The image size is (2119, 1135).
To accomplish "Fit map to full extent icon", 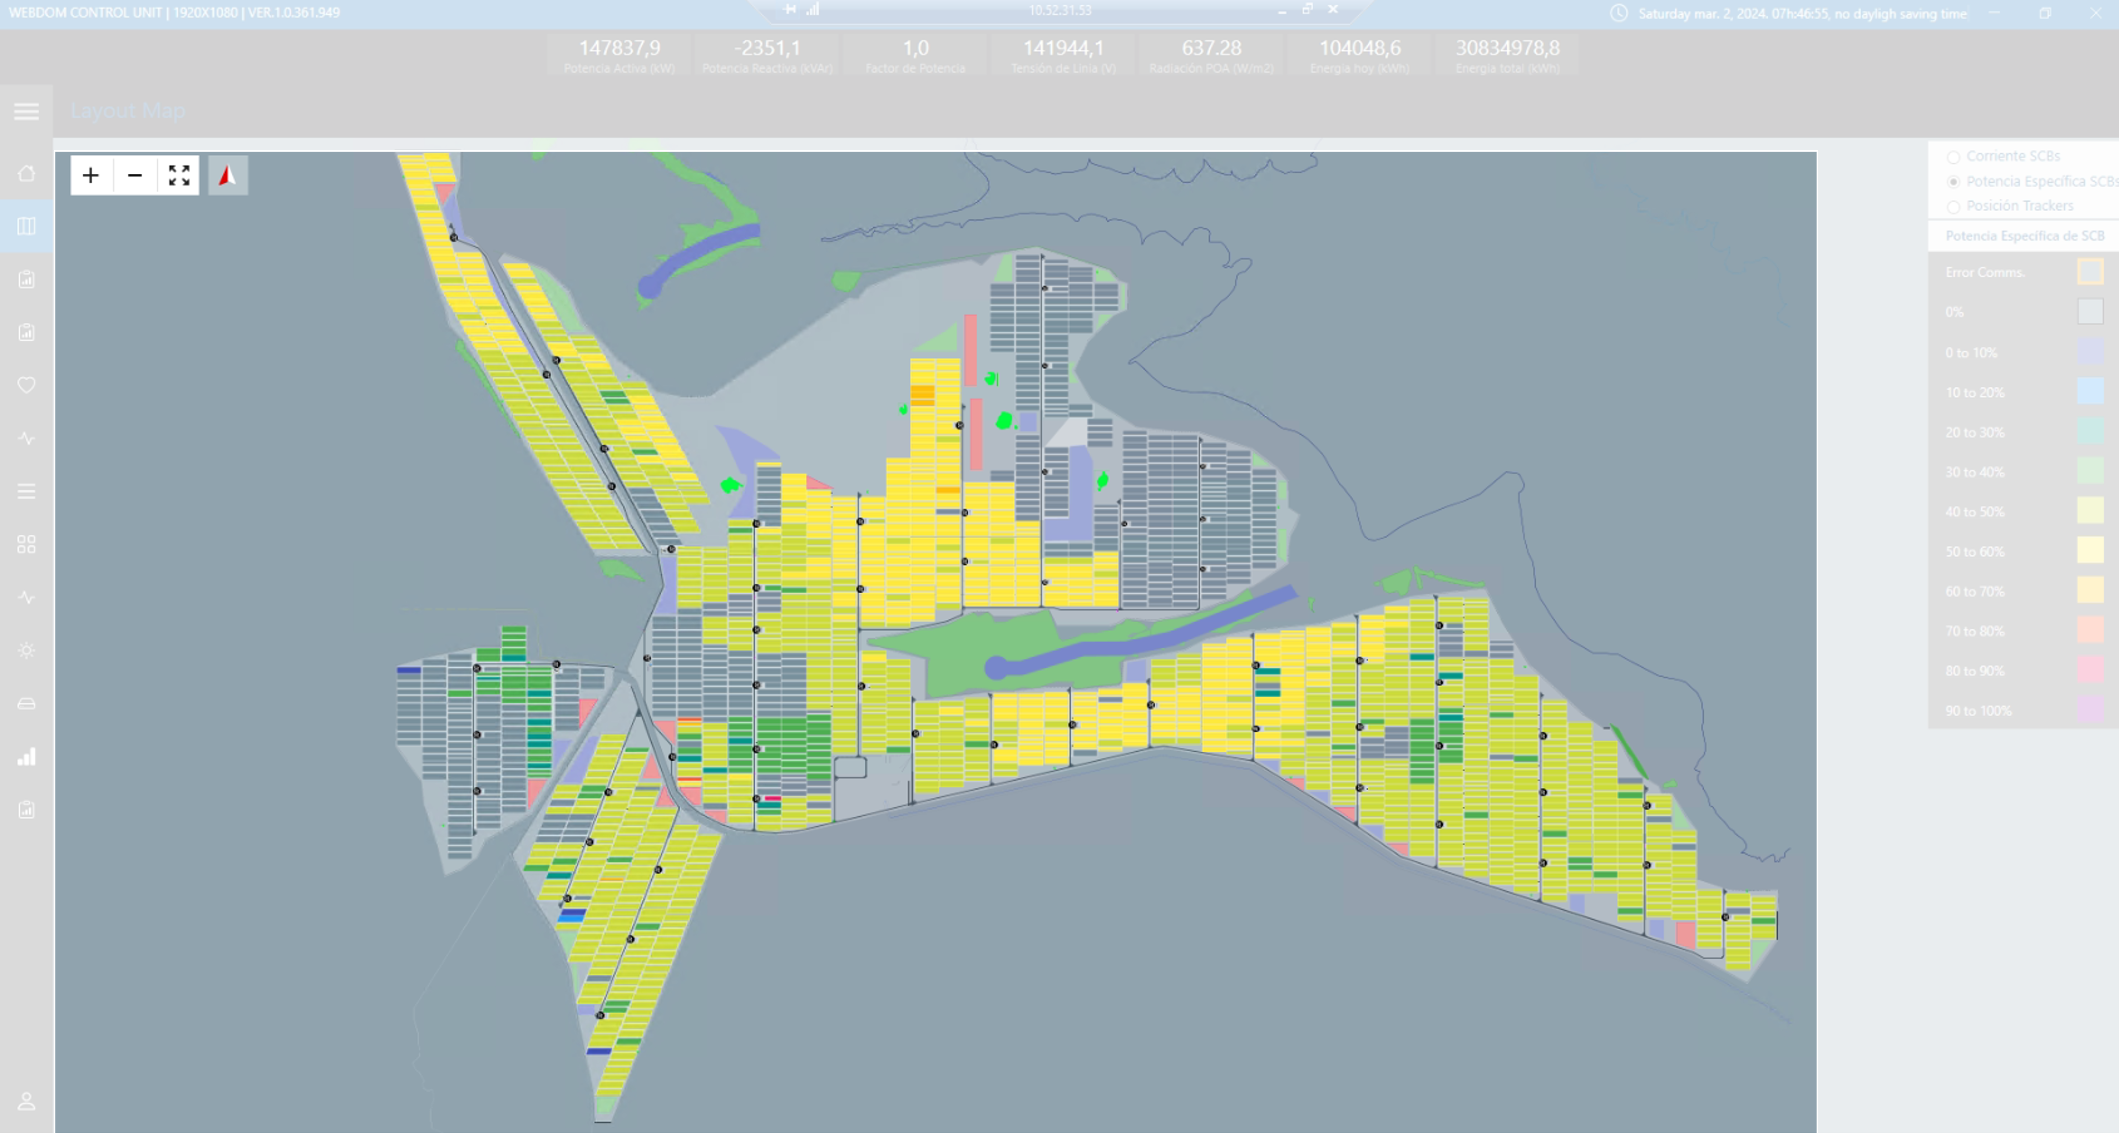I will point(179,175).
